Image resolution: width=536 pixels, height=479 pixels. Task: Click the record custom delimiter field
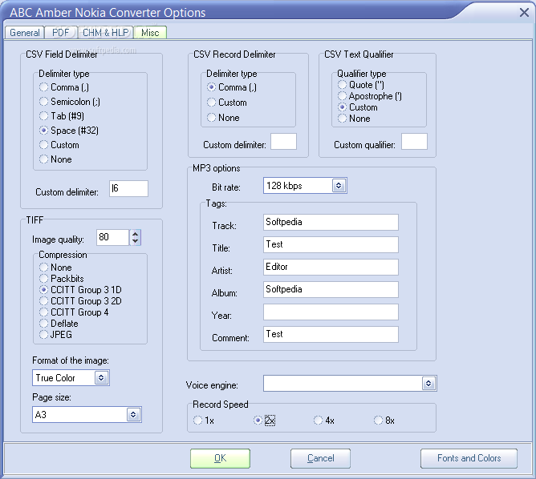pyautogui.click(x=283, y=141)
